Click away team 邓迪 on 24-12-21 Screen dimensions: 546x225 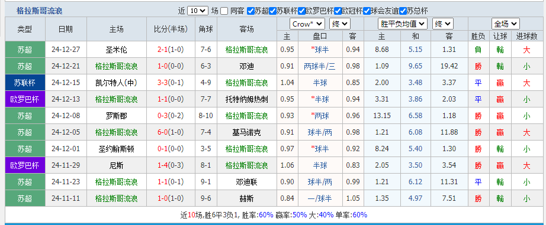[x=246, y=66]
